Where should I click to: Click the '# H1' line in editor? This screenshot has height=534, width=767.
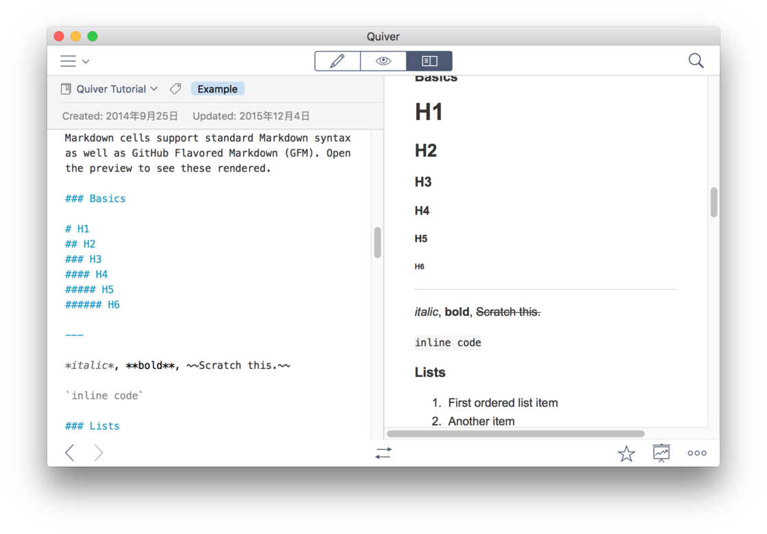coord(77,229)
